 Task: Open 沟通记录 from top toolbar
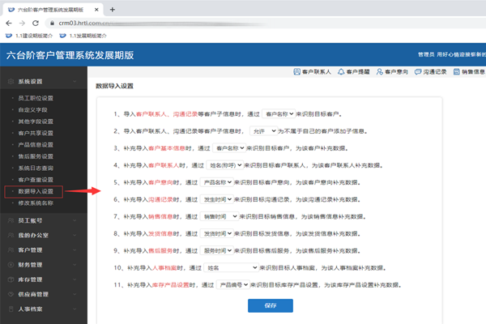point(431,72)
